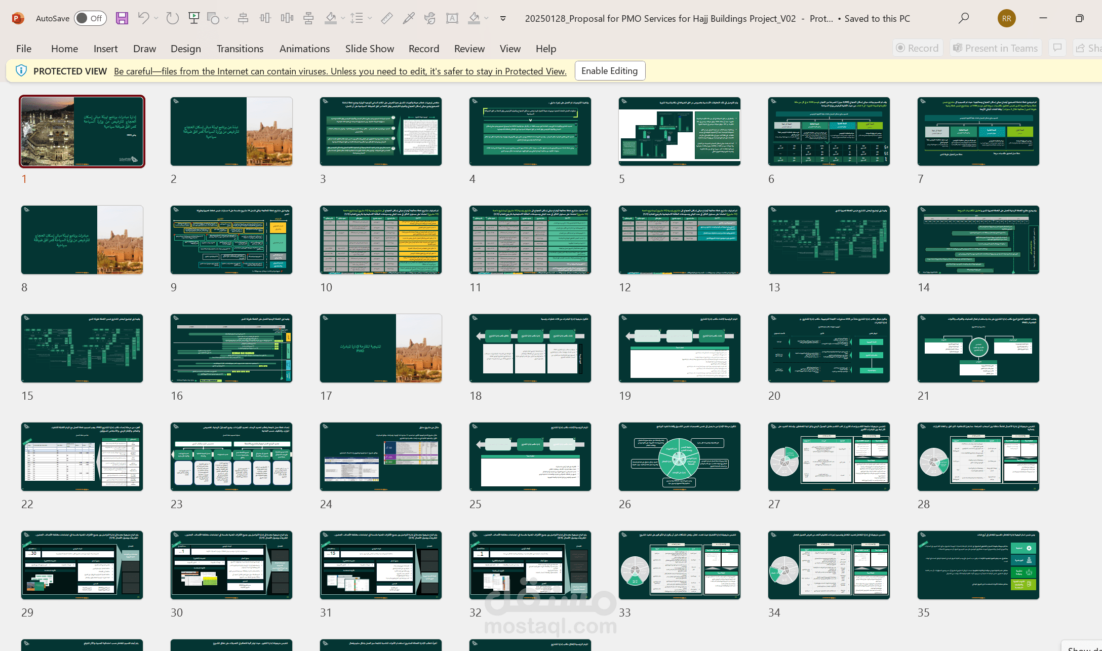
Task: Click the Ruler icon
Action: coord(387,18)
